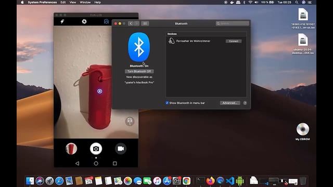This screenshot has width=333, height=187.
Task: Open iTunes from the dock
Action: pos(157,181)
